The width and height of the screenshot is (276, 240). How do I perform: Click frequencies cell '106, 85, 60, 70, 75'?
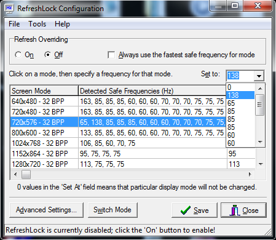[x=152, y=143]
